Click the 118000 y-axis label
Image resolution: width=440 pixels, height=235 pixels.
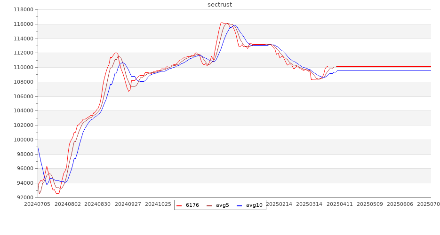(23, 10)
